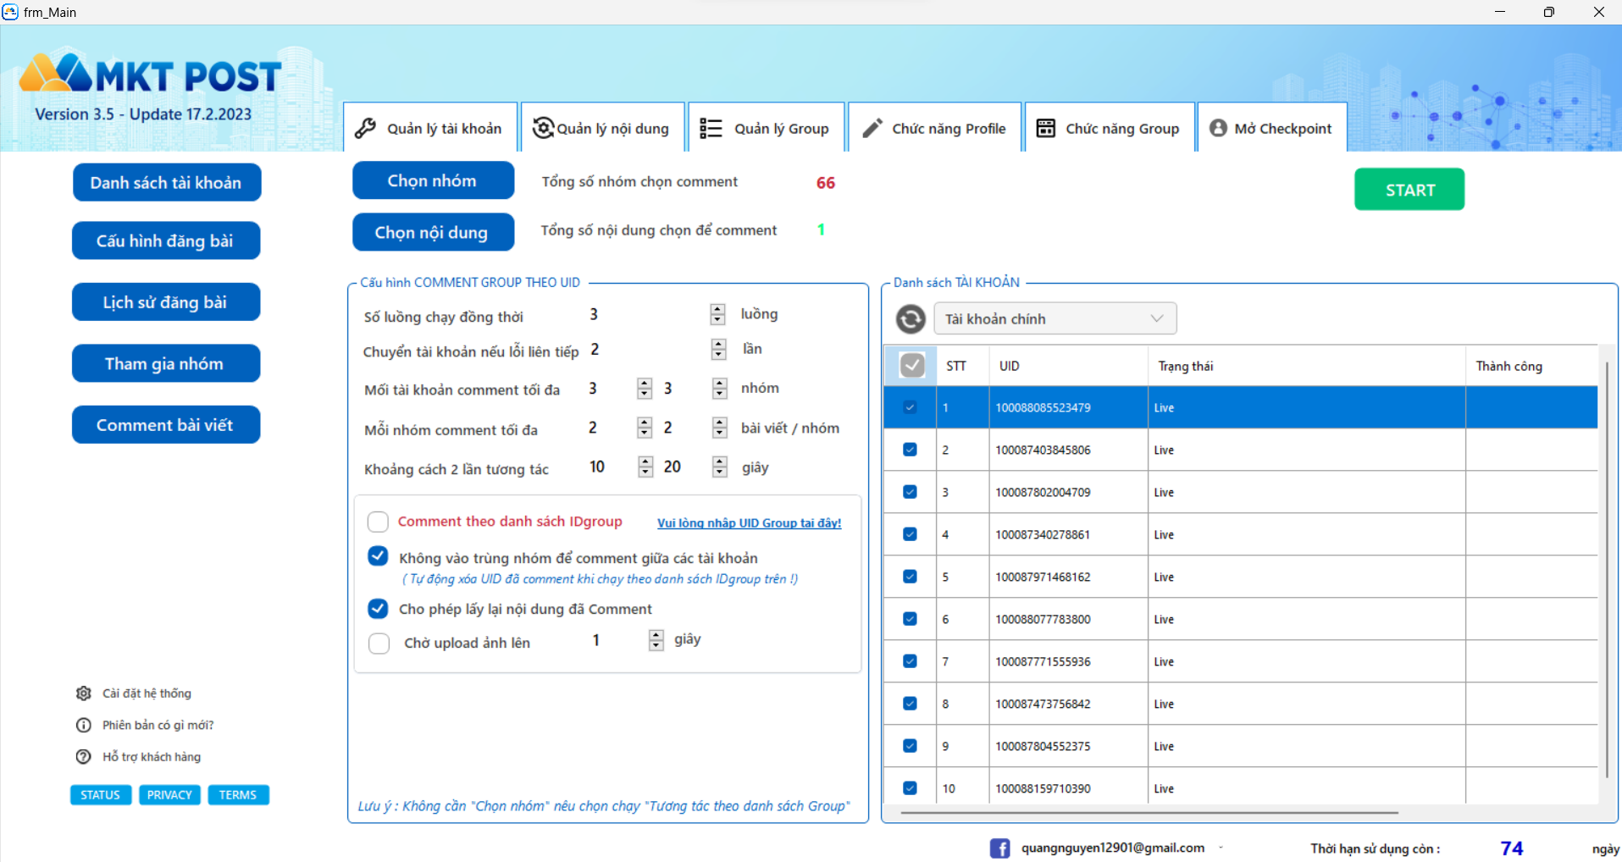The height and width of the screenshot is (862, 1622).
Task: Click the Chuyển tài khoản nếu lỗi spinner
Action: point(718,349)
